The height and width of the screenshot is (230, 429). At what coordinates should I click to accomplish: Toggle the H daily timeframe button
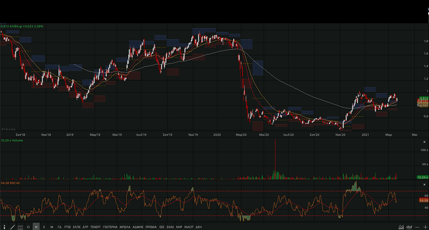coord(36,227)
